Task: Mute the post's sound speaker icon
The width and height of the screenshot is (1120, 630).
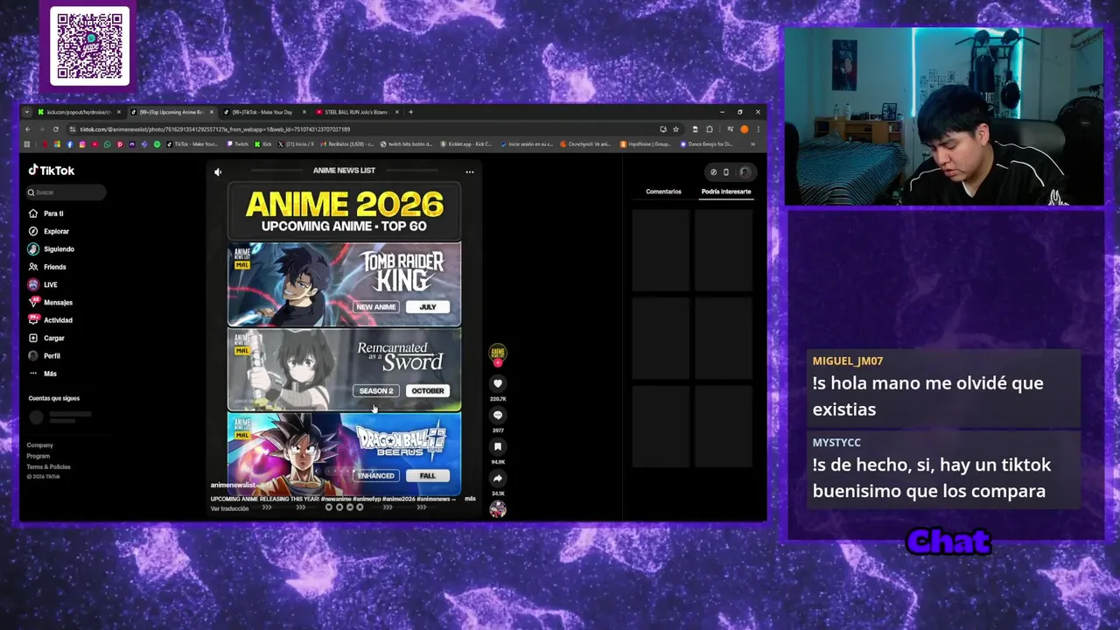Action: point(218,172)
